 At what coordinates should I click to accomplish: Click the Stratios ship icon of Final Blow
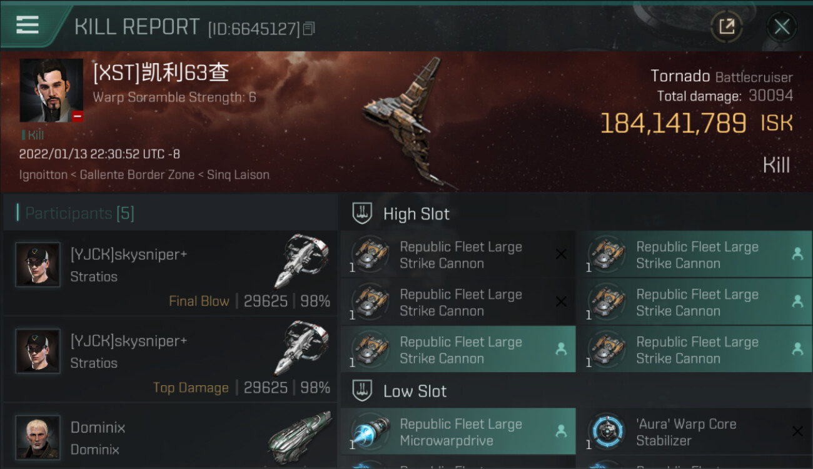301,261
